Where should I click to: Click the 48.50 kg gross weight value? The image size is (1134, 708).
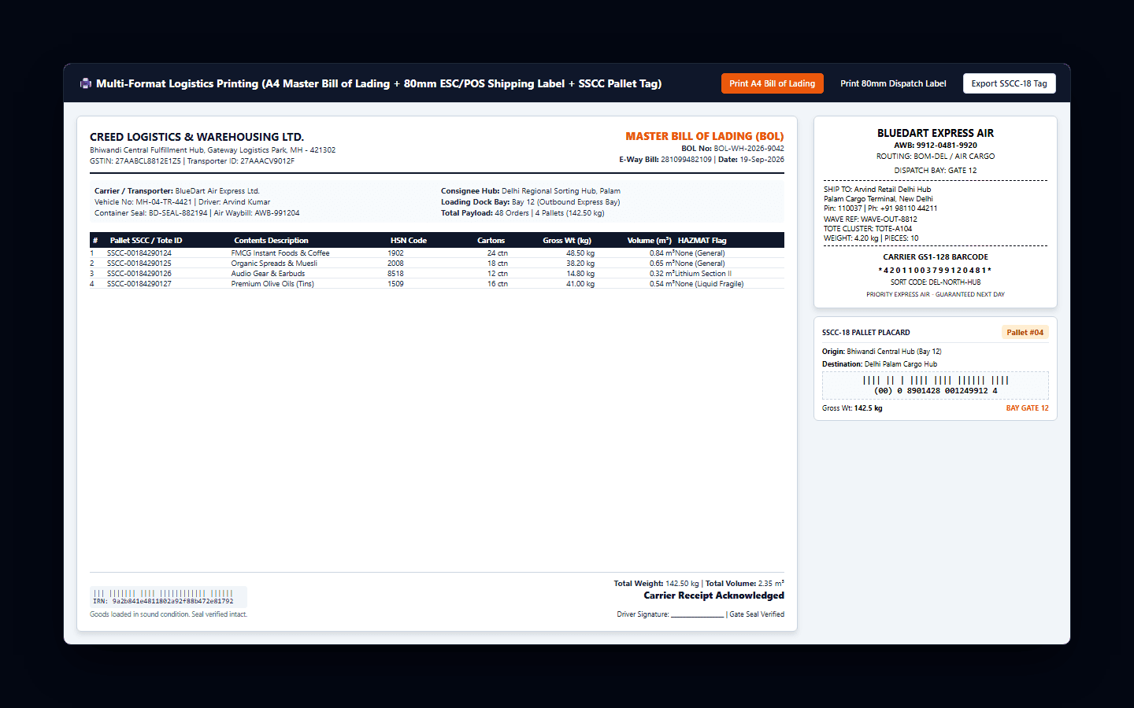580,253
